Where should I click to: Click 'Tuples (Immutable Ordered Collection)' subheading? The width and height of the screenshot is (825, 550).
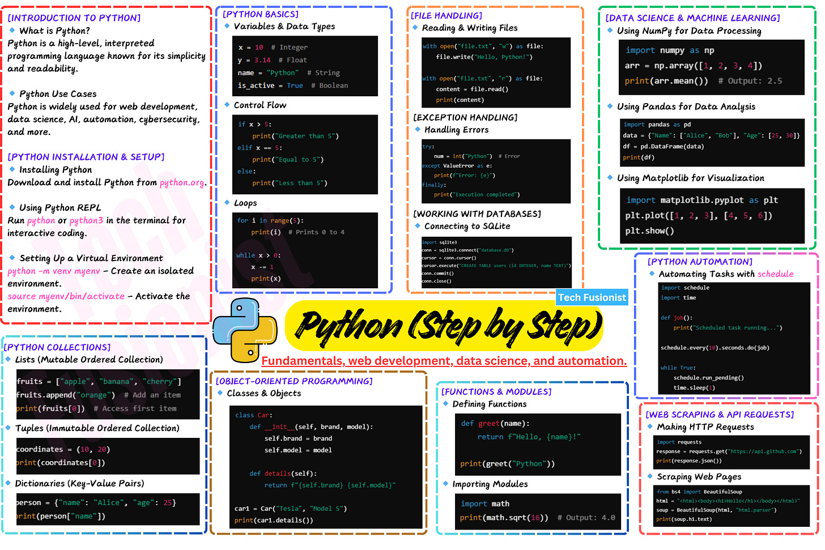pos(97,428)
